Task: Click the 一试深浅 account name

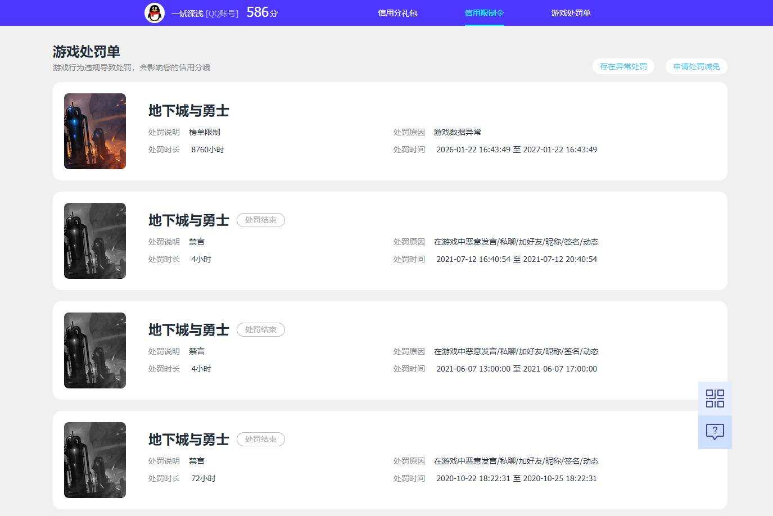Action: click(x=187, y=13)
